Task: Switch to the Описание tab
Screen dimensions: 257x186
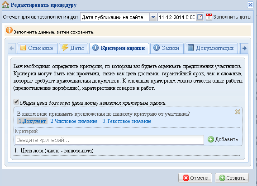Action: (37, 48)
